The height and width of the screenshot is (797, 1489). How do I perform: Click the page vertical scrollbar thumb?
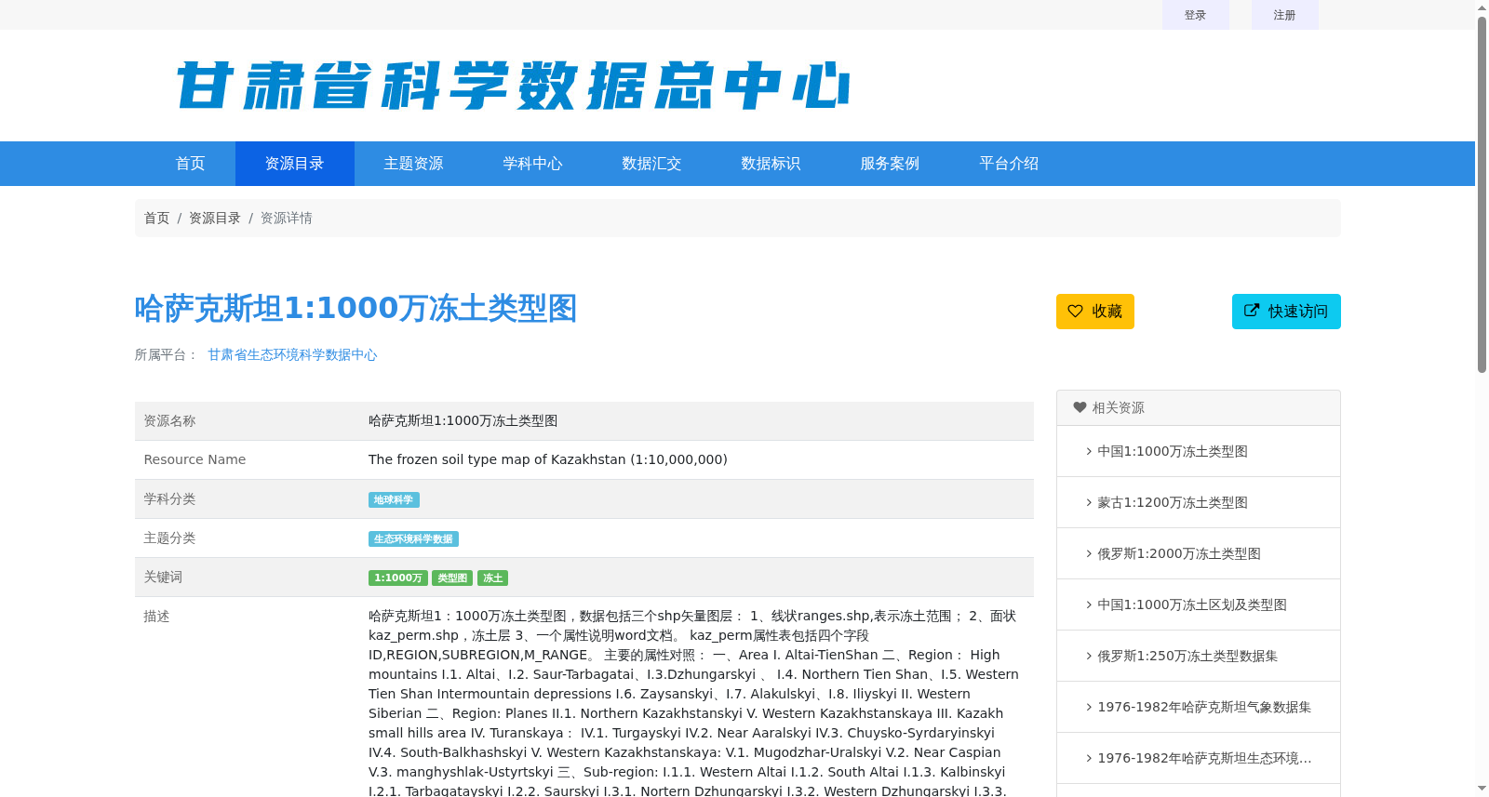1482,193
